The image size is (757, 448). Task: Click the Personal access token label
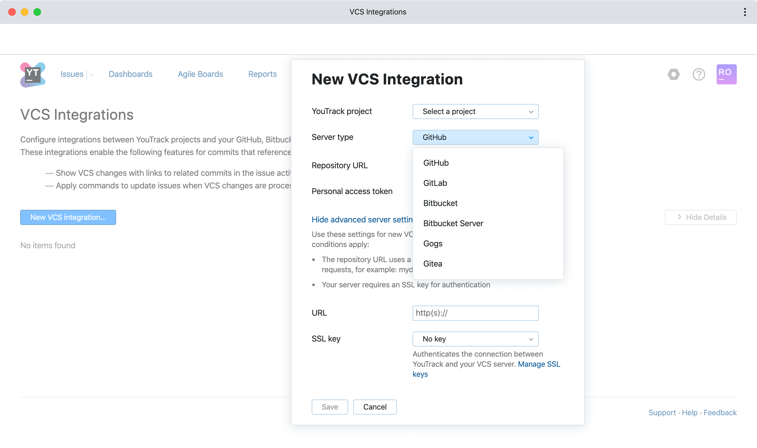(352, 191)
